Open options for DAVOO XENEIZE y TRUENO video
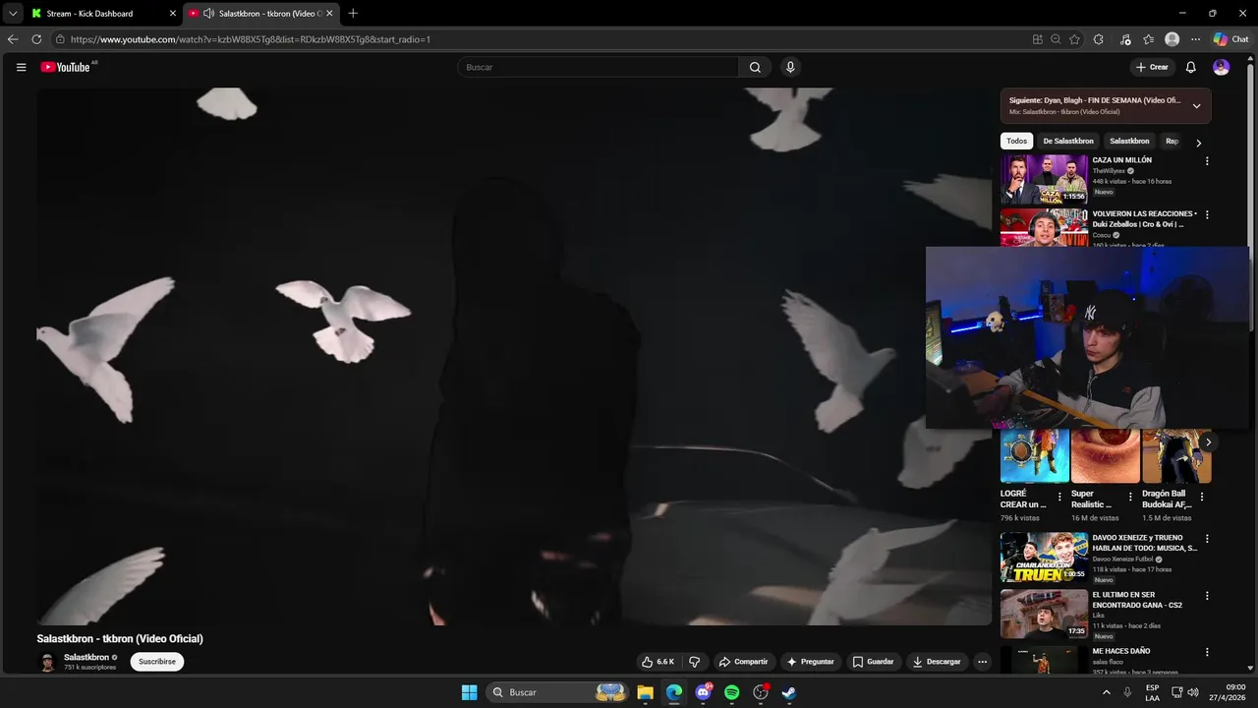 coord(1207,538)
